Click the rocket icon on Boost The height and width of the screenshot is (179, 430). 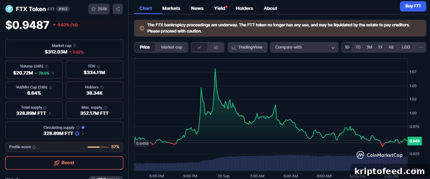click(x=57, y=163)
